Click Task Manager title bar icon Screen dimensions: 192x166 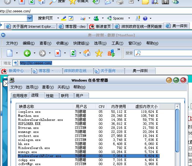coord(12,80)
